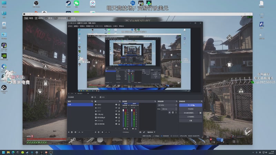
Task: Open 视图(V) menu in OBS
Action: (82, 26)
